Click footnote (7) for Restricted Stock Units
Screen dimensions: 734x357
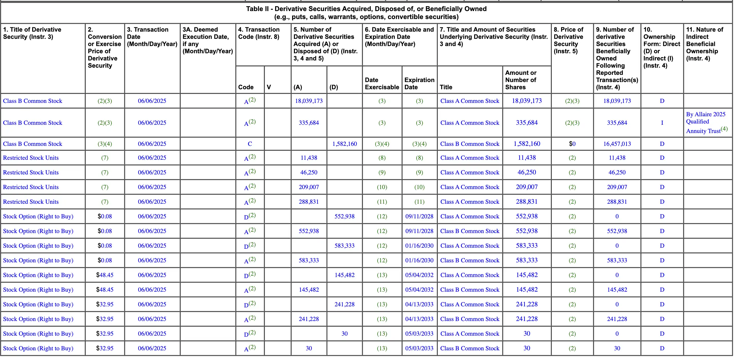[104, 158]
